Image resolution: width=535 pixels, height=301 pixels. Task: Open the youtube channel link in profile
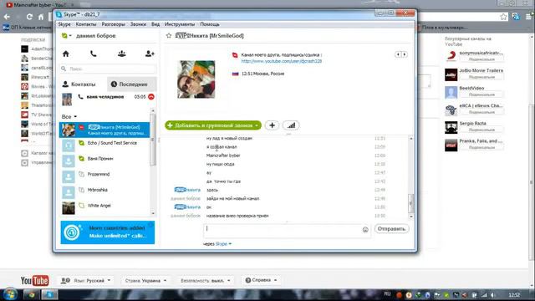282,61
